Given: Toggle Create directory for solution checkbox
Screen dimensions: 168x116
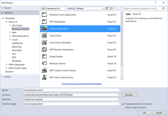Looking at the screenshot, I should pos(123,104).
